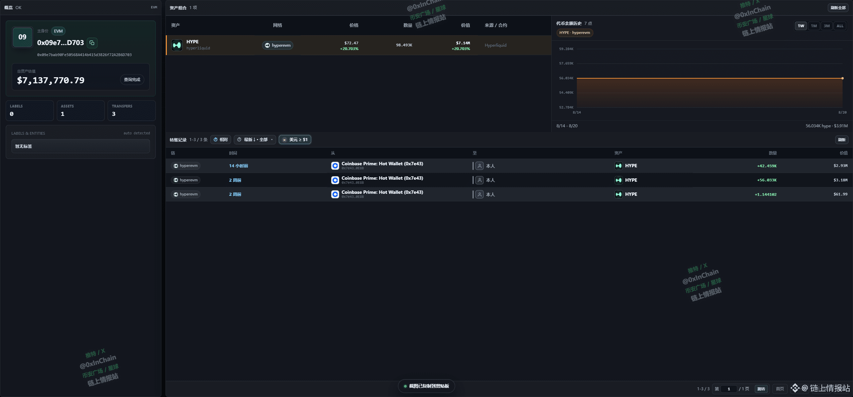This screenshot has width=853, height=397.
Task: Click the 09 wallet avatar badge
Action: (23, 37)
